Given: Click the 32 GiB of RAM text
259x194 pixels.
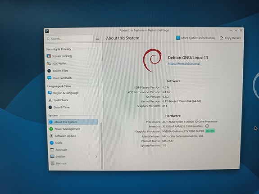Looking at the screenshot, I should pos(182,126).
